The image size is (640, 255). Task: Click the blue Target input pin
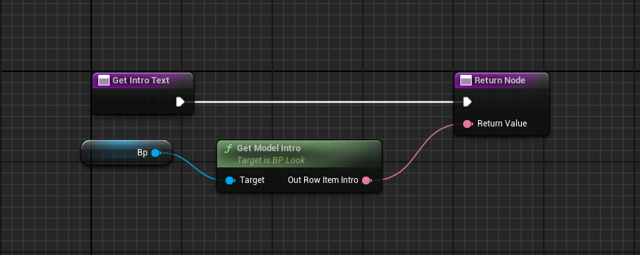(231, 180)
